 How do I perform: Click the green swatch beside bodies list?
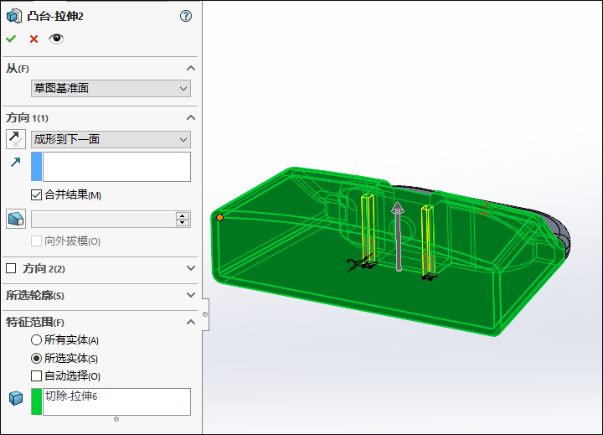(37, 401)
